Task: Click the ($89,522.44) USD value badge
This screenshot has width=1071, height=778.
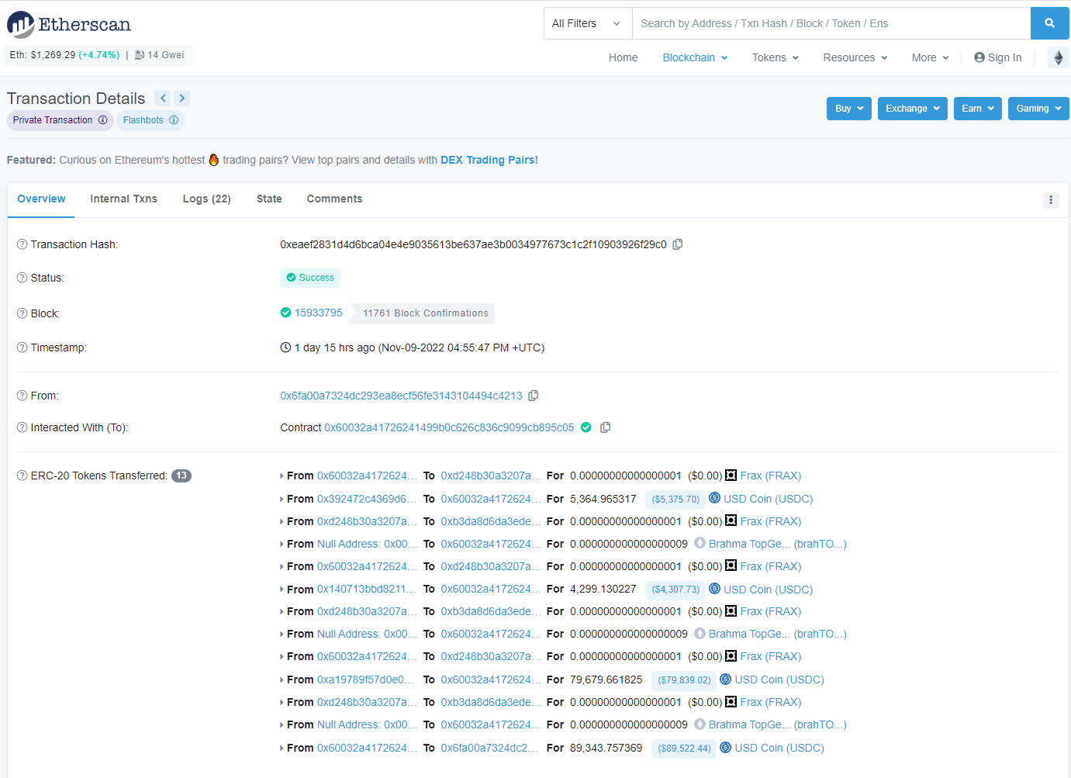Action: 684,749
